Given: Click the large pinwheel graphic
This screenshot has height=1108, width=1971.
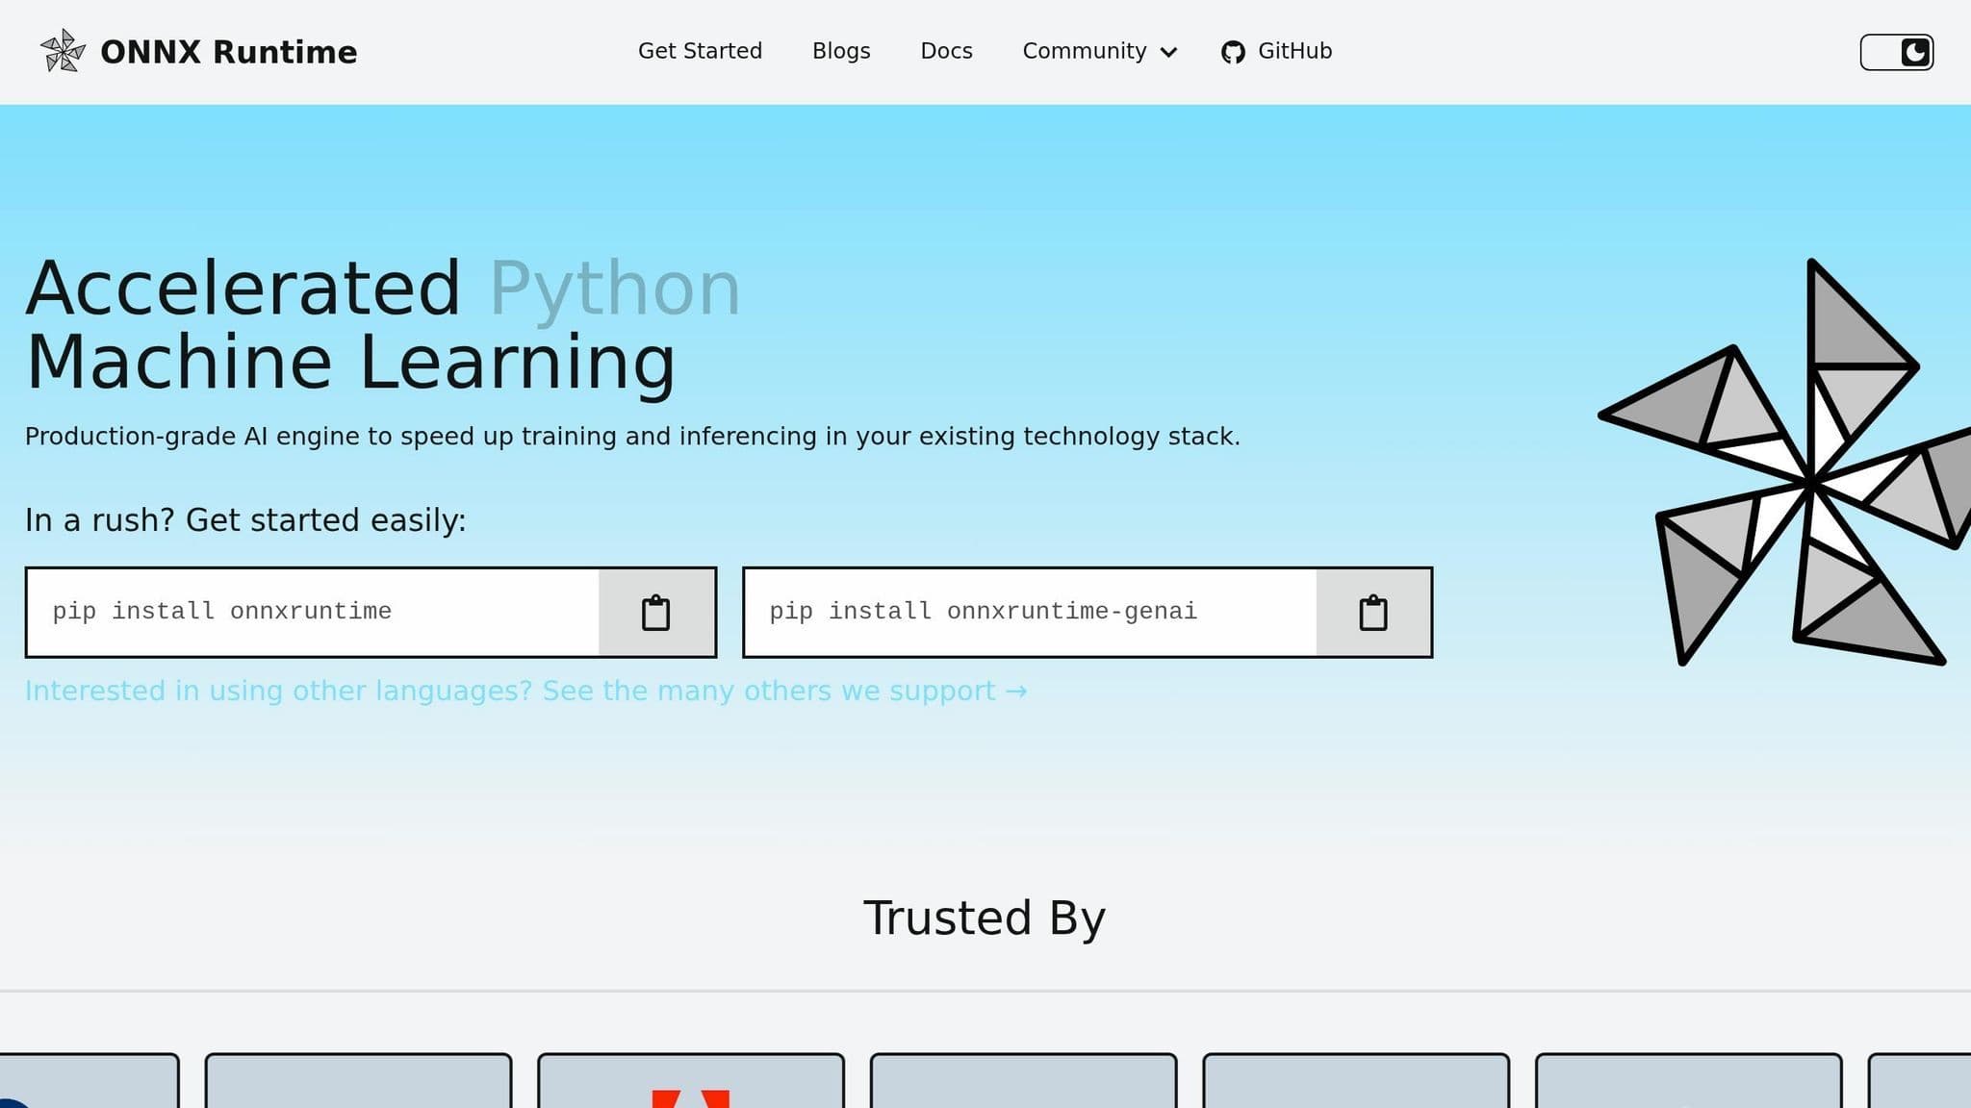Looking at the screenshot, I should pyautogui.click(x=1784, y=462).
